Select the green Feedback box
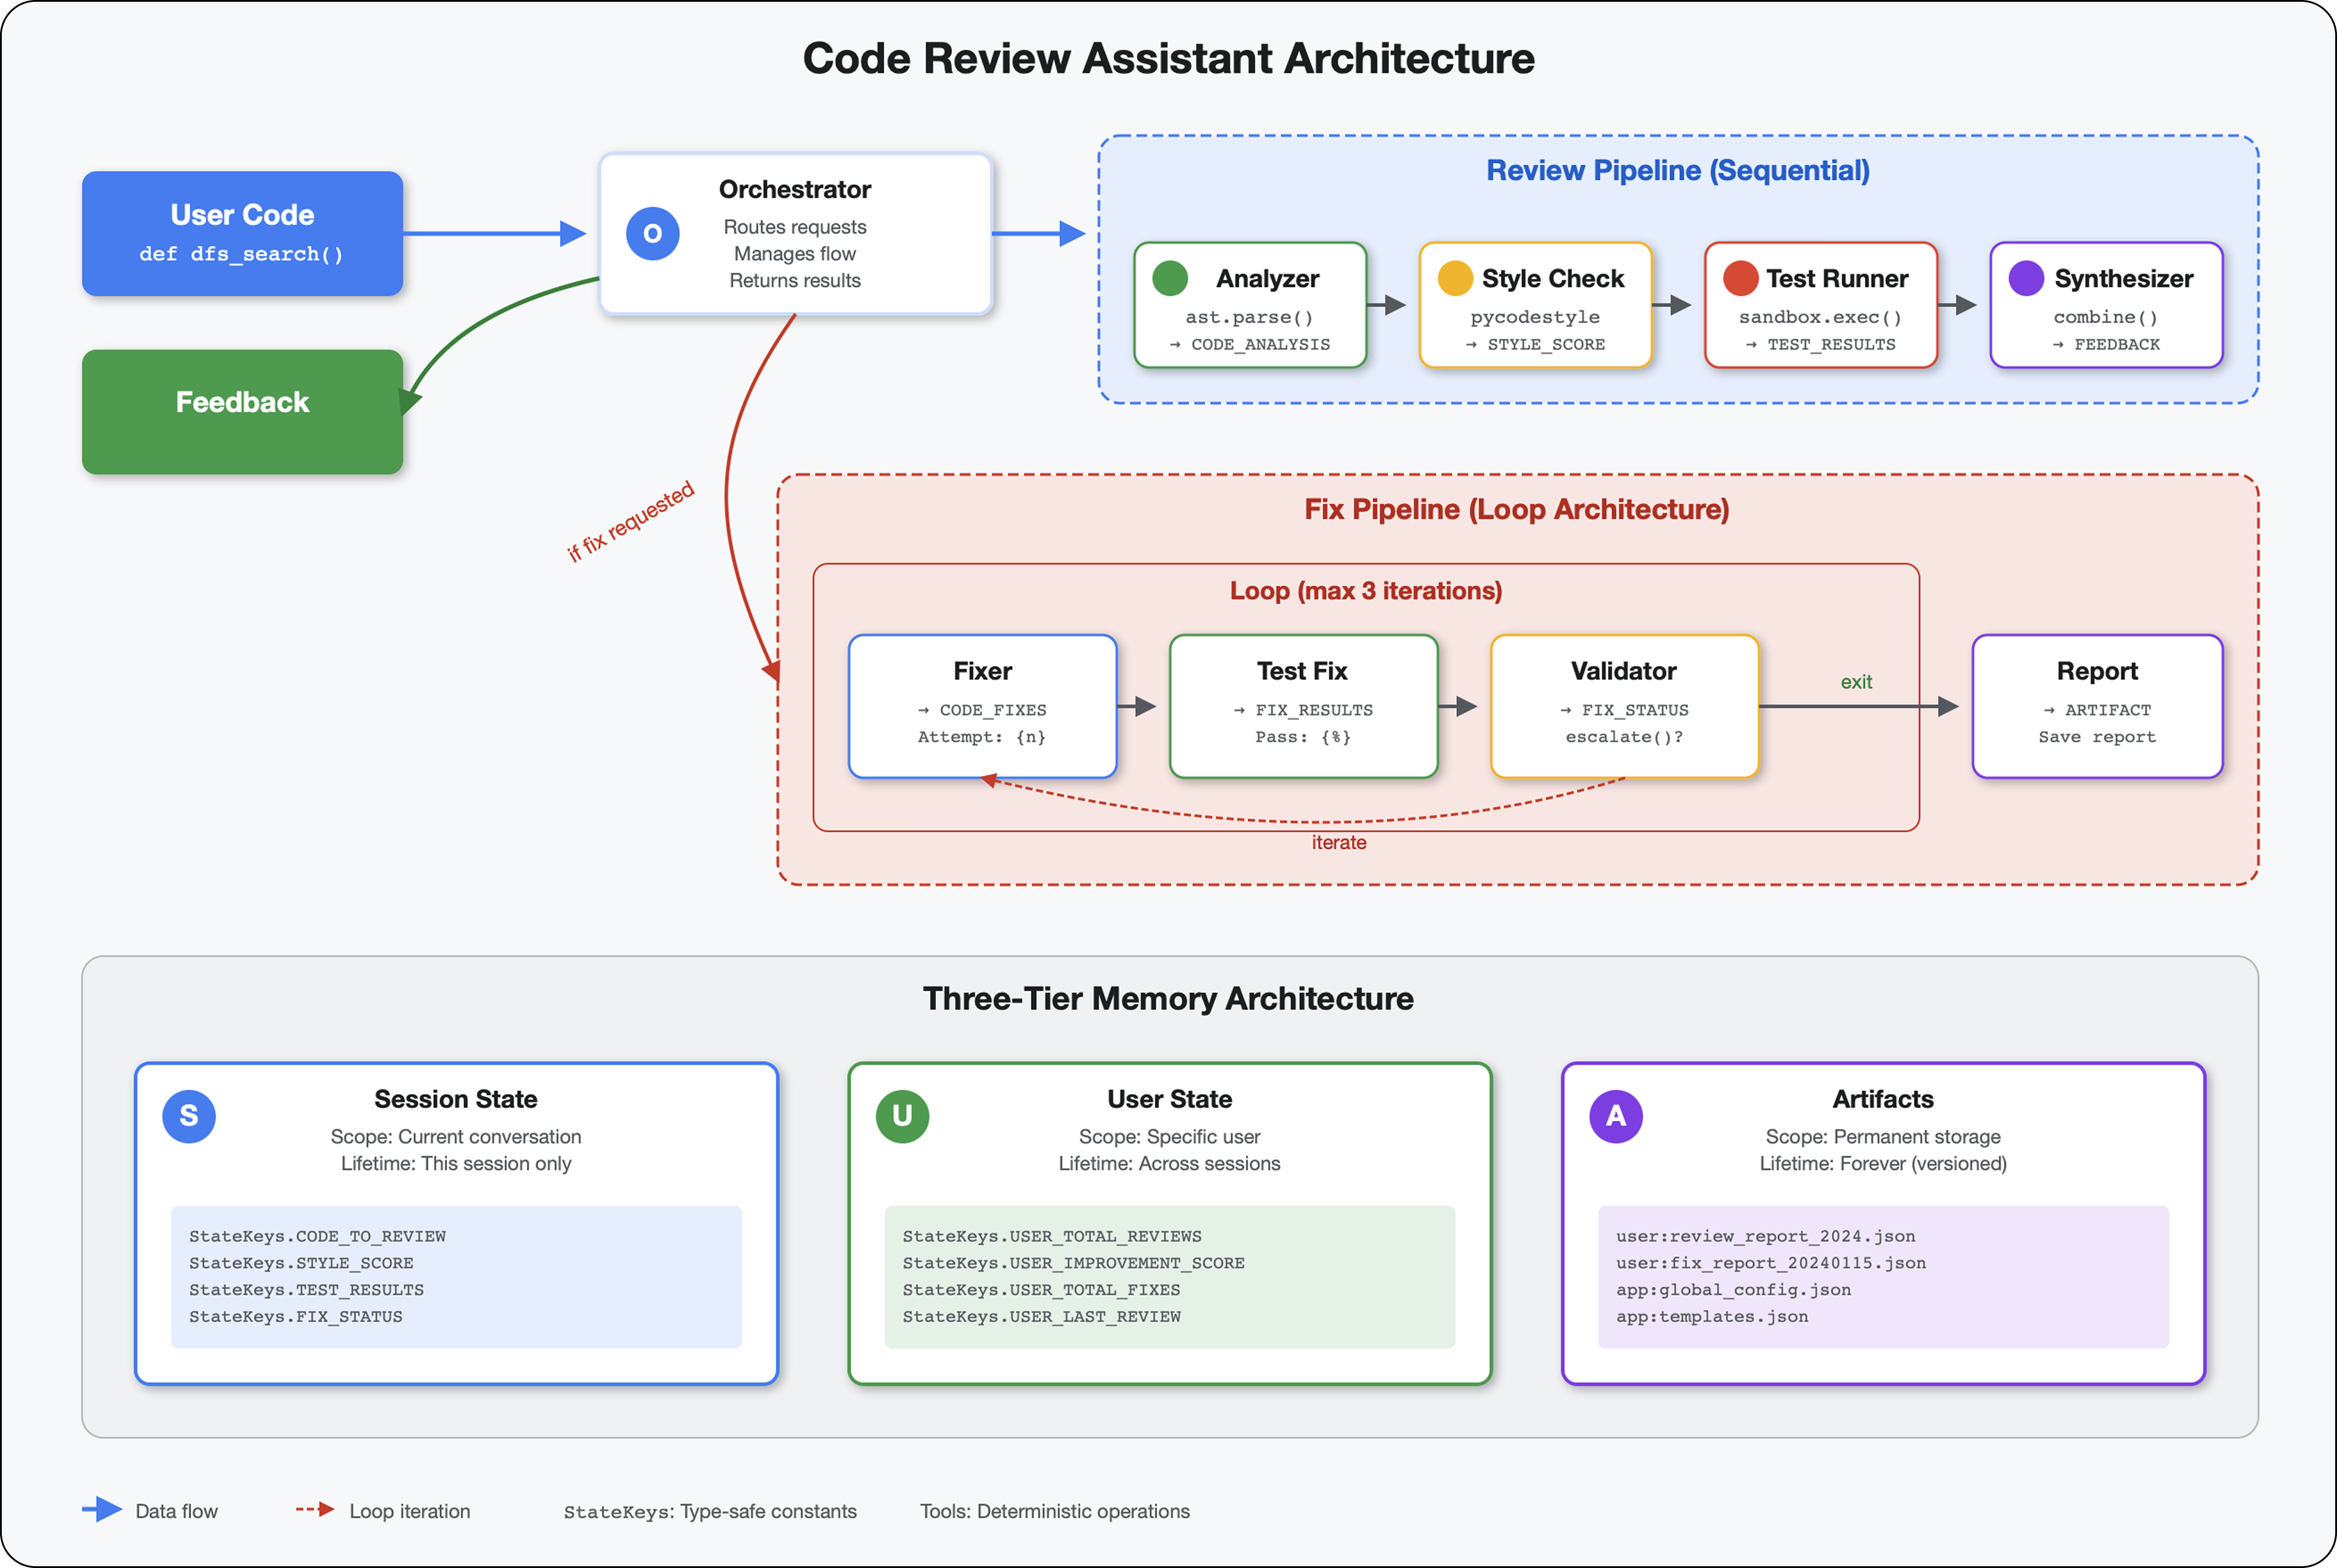 coord(242,411)
